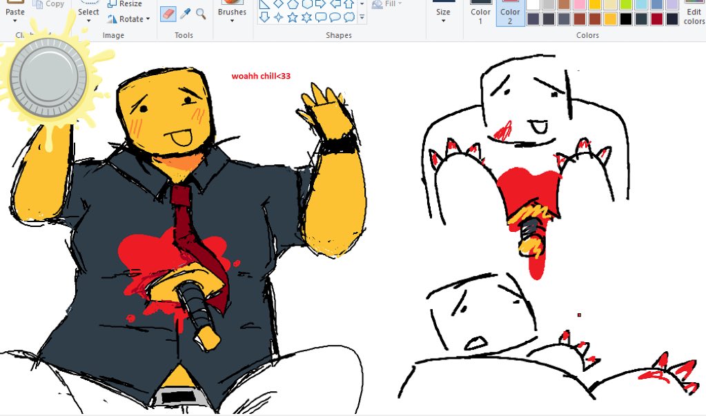Pick the white color swatch
Screen dimensions: 706x416
pos(533,5)
